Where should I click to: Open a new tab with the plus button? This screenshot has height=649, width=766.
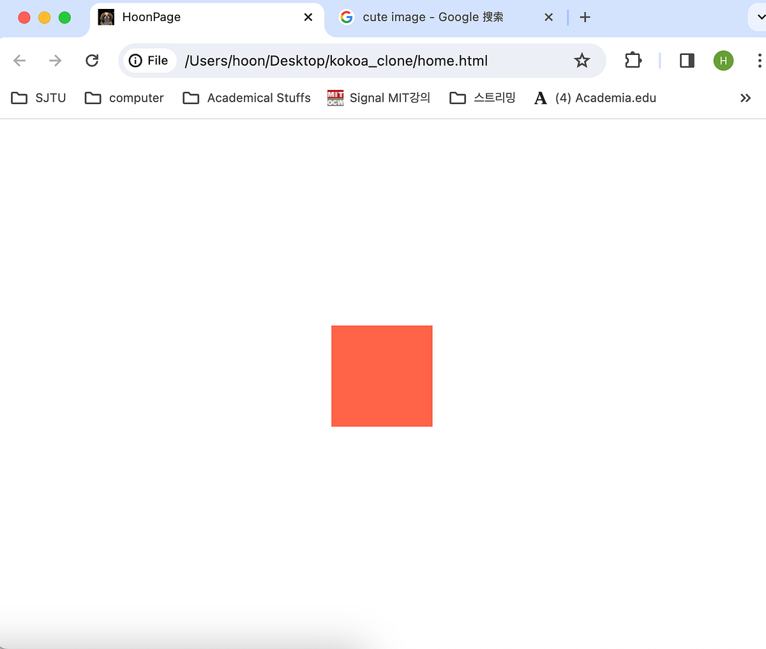[585, 17]
